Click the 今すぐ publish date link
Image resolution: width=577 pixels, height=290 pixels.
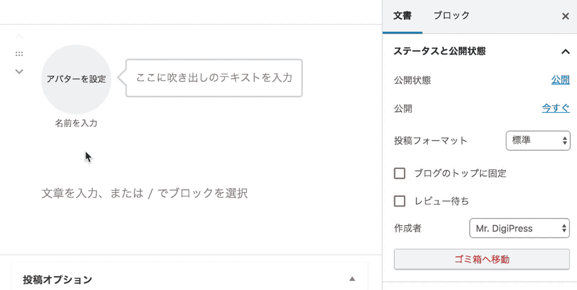(x=555, y=109)
